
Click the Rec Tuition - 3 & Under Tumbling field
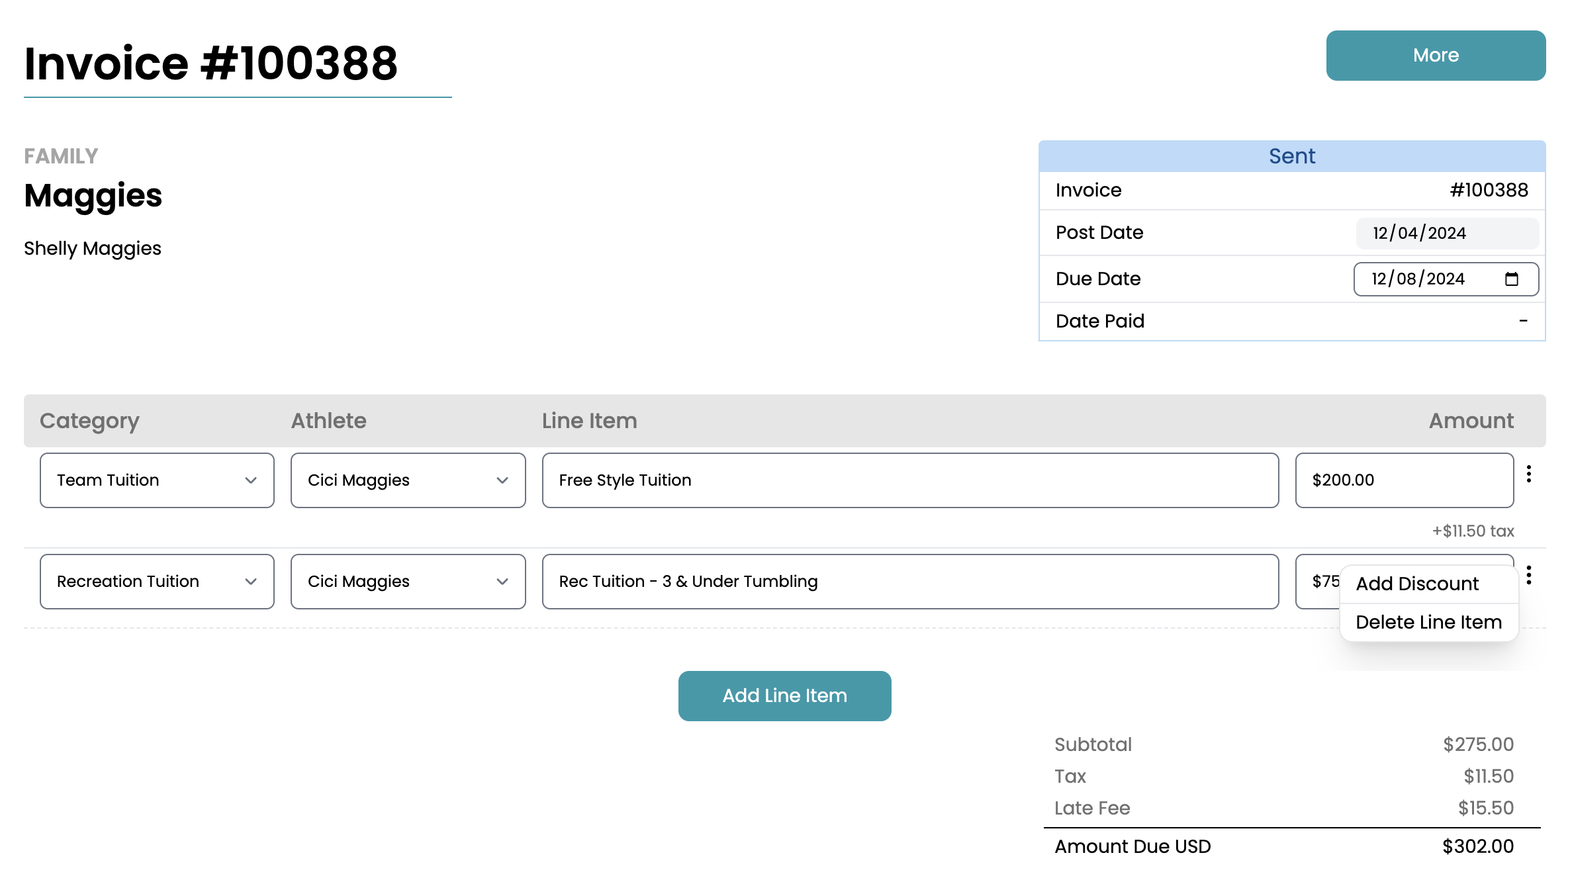(909, 582)
